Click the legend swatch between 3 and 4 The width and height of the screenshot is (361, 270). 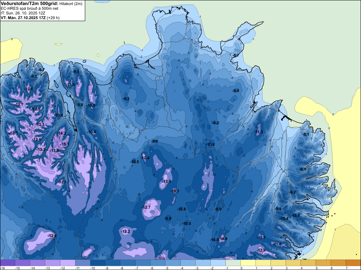click(x=293, y=263)
